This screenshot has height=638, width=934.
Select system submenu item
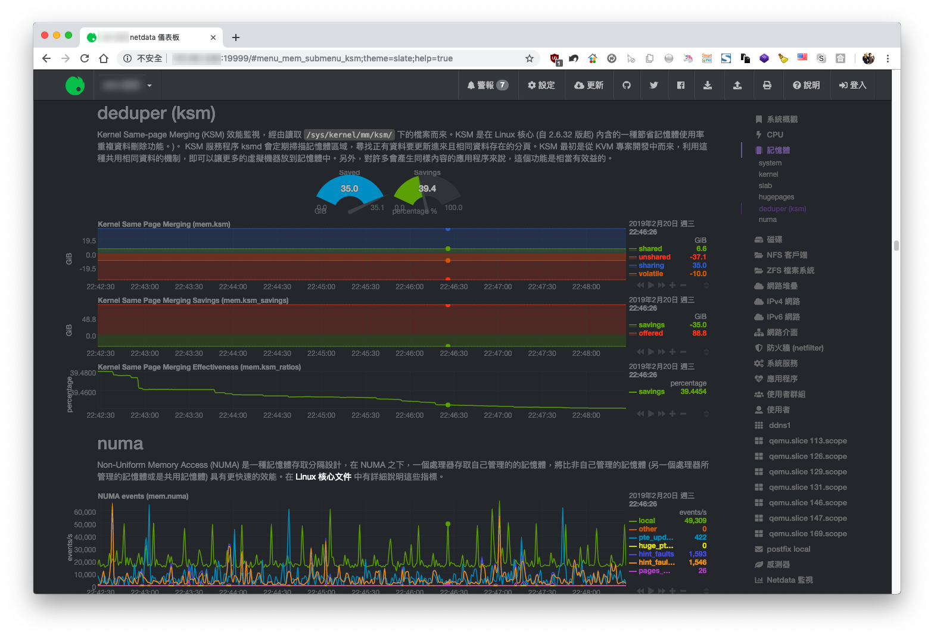click(770, 163)
